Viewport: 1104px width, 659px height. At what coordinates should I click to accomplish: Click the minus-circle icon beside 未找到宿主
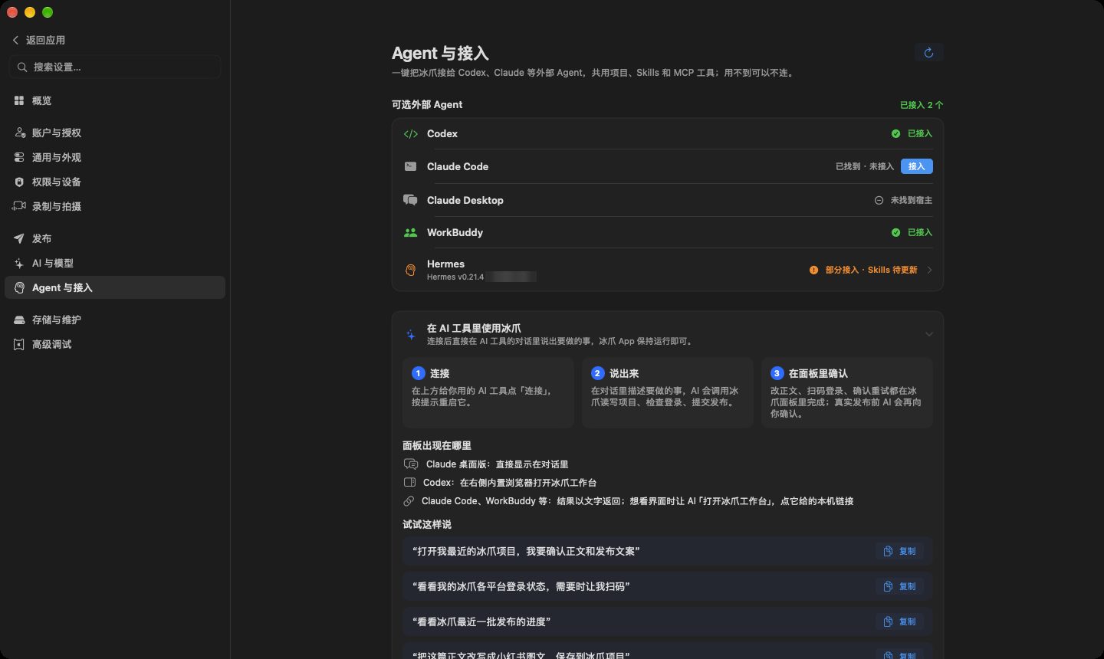(x=879, y=200)
